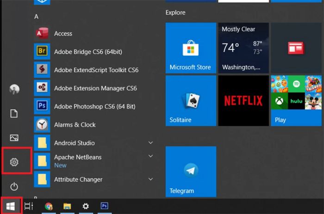This screenshot has width=324, height=214.
Task: Click the Attribute Changer label
Action: pyautogui.click(x=78, y=179)
